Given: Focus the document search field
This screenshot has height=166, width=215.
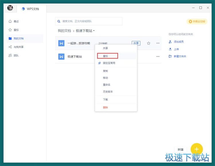Looking at the screenshot, I should pos(89,21).
